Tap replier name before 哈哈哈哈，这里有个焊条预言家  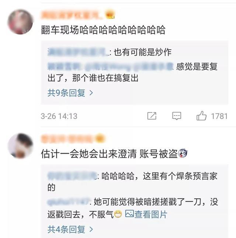pyautogui.click(x=72, y=176)
